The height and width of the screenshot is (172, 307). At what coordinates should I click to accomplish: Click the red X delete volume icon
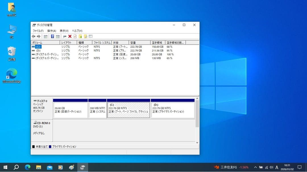pyautogui.click(x=70, y=36)
